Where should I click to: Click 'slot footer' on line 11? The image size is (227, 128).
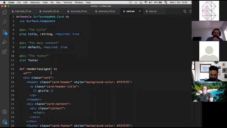[x=29, y=60]
